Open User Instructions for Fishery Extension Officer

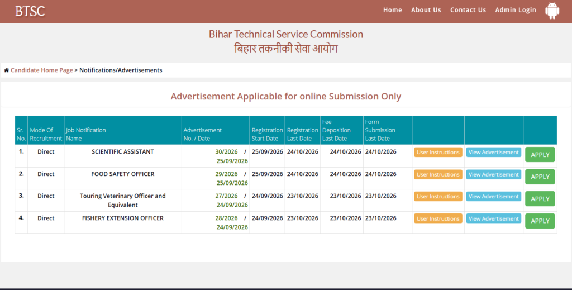(438, 218)
